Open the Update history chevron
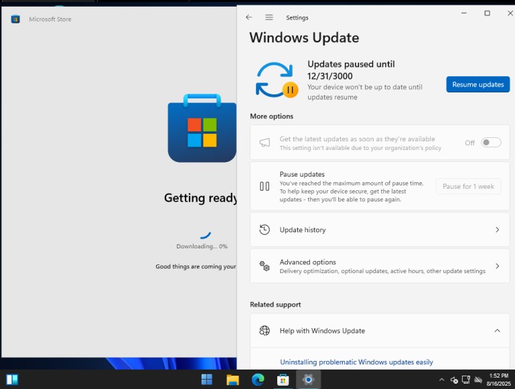Viewport: 515px width, 389px height. 498,230
